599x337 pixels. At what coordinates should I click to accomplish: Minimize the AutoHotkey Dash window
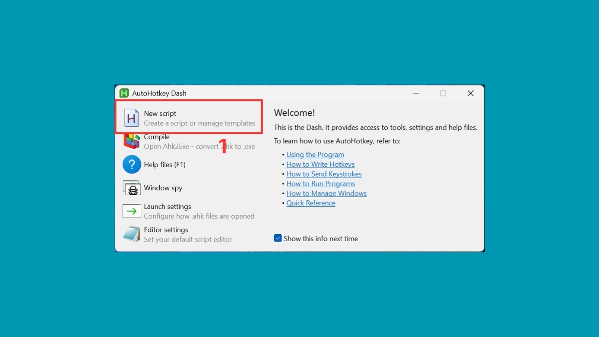416,93
